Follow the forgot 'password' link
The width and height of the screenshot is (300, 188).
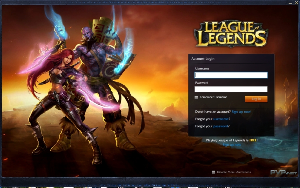pyautogui.click(x=220, y=126)
